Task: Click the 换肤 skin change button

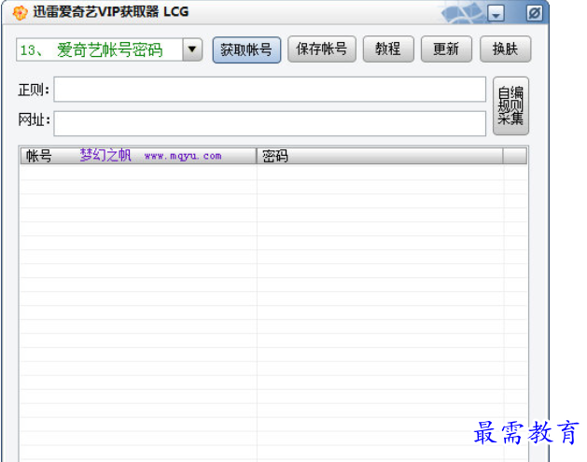Action: (506, 49)
